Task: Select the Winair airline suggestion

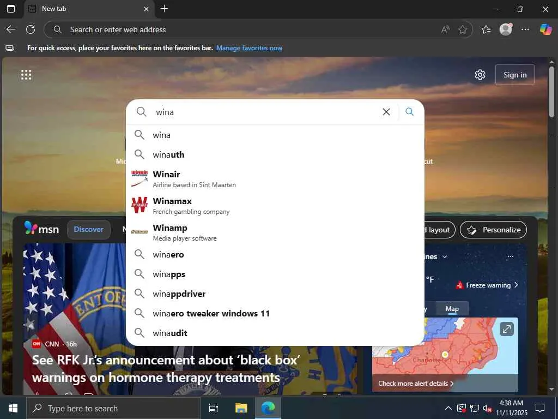Action: (275, 179)
